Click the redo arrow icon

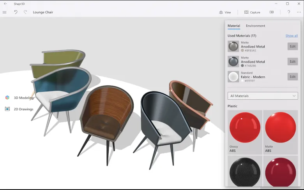25,12
